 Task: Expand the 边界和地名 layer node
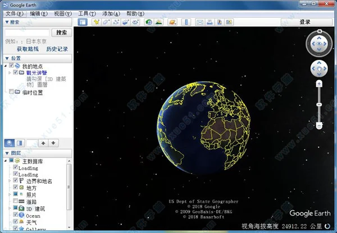click(x=10, y=181)
